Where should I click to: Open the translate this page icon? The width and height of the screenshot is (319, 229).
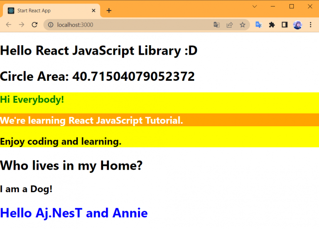coord(216,25)
